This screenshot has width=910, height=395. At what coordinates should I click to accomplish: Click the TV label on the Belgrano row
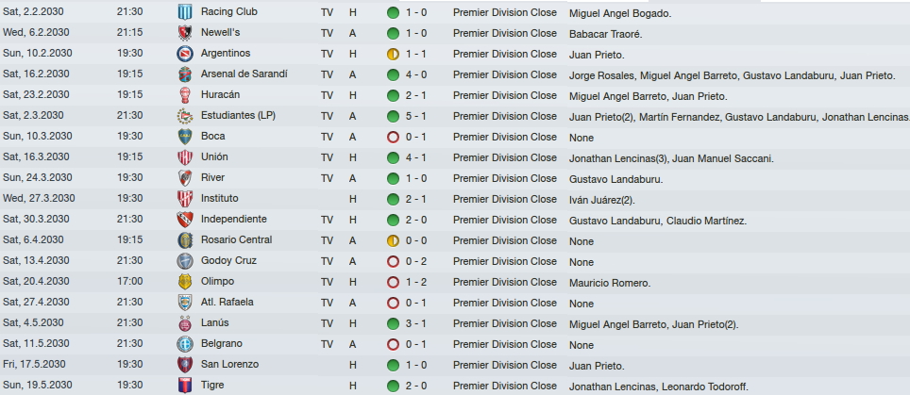pyautogui.click(x=327, y=344)
